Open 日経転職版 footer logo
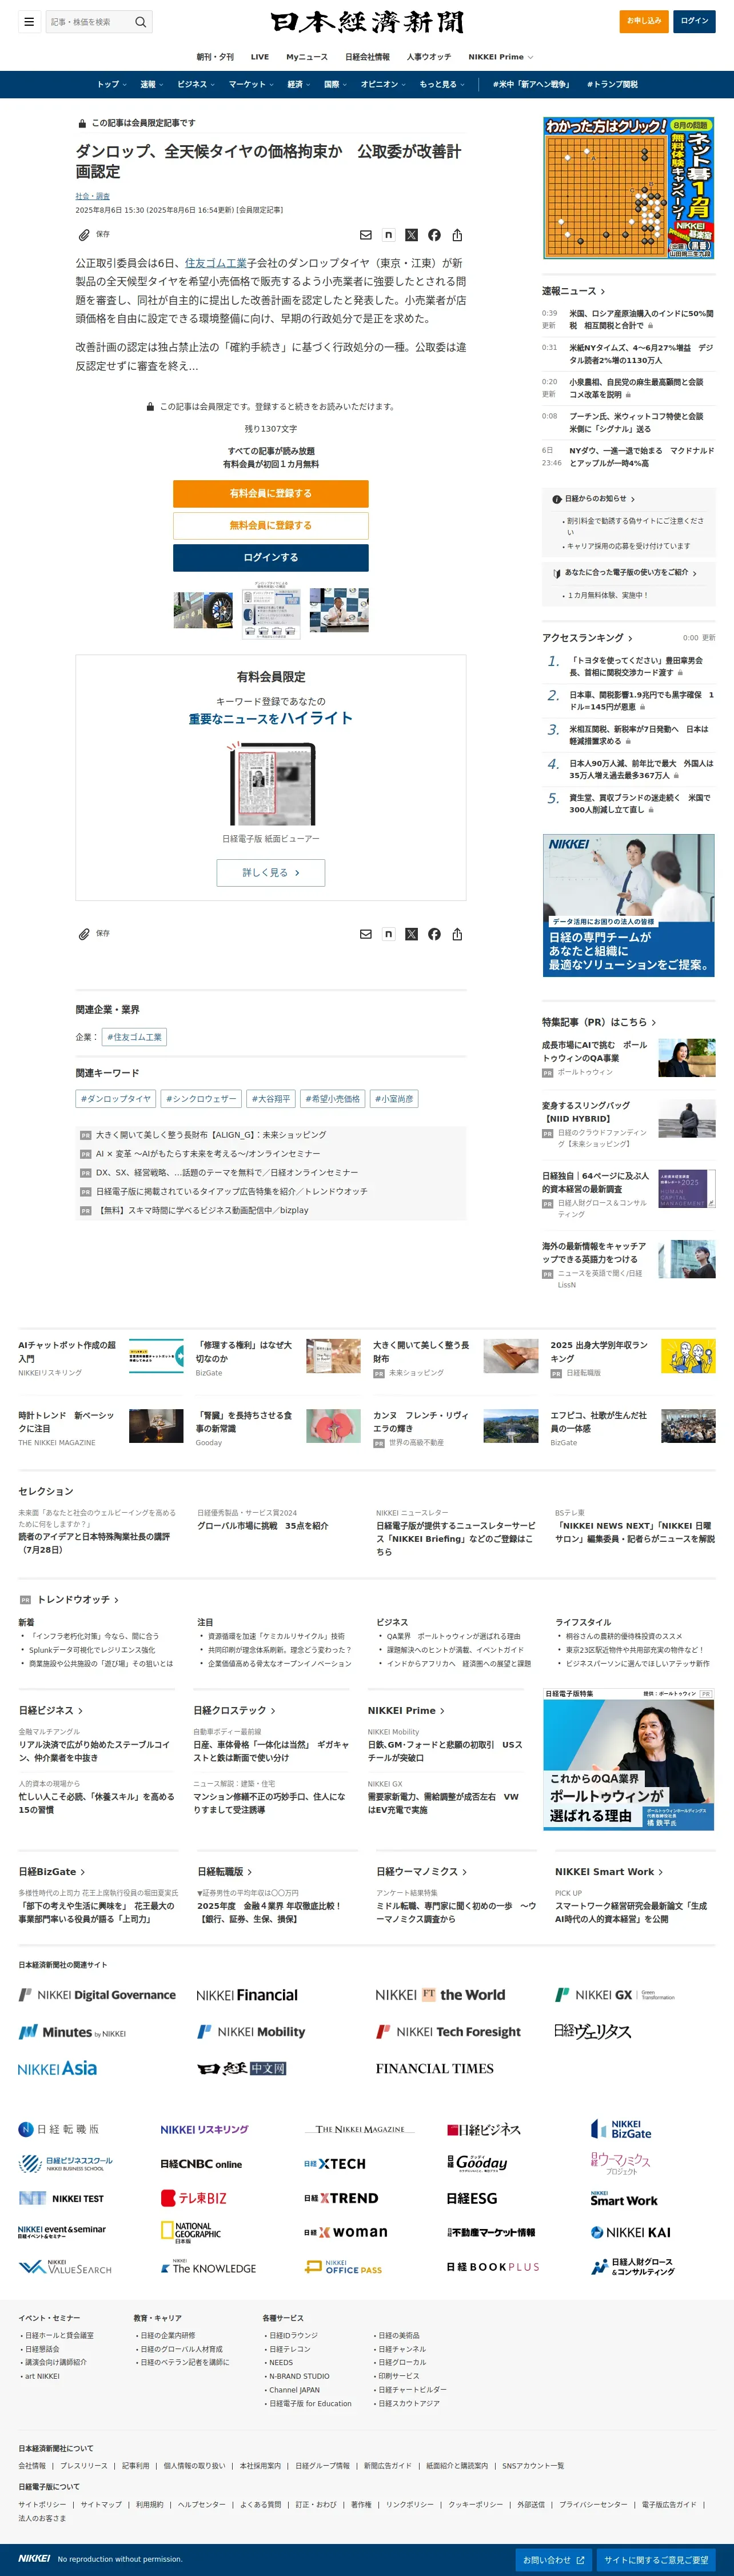 pyautogui.click(x=59, y=2129)
